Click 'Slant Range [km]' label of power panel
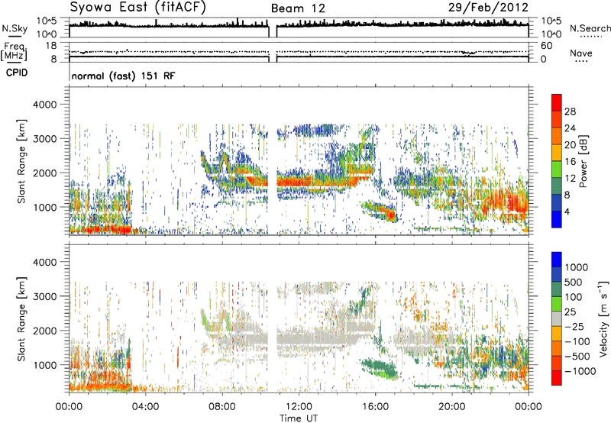 [21, 161]
